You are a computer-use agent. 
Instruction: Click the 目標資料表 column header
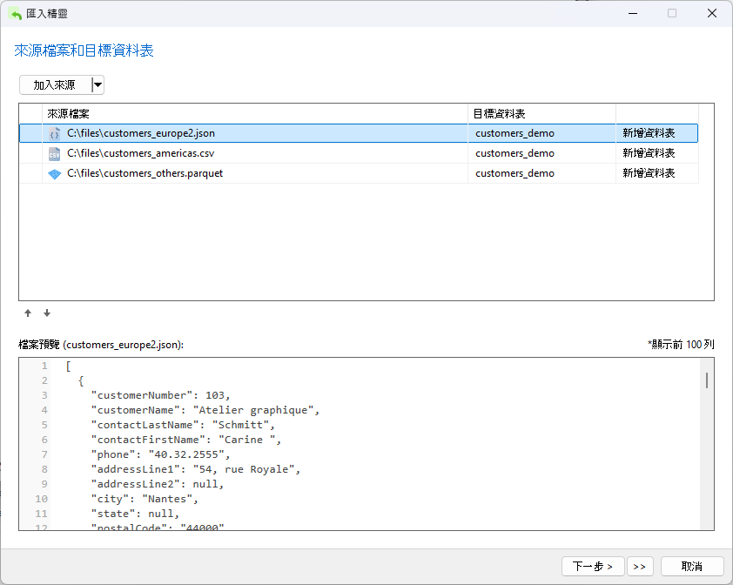click(541, 114)
